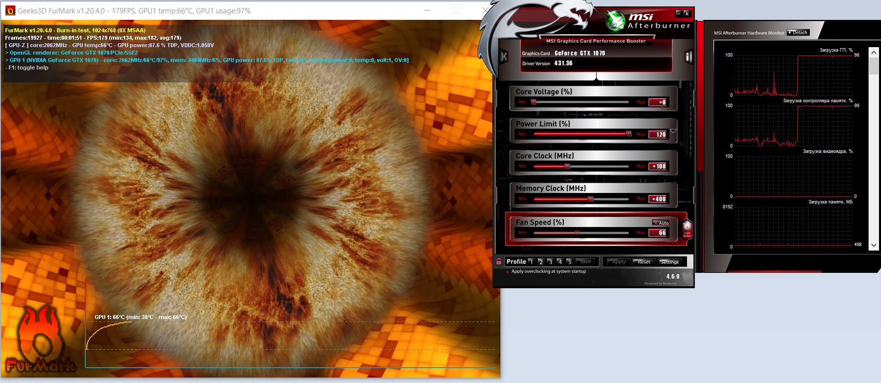This screenshot has width=881, height=383.
Task: Detach the Hardware Monitor panel
Action: 798,33
